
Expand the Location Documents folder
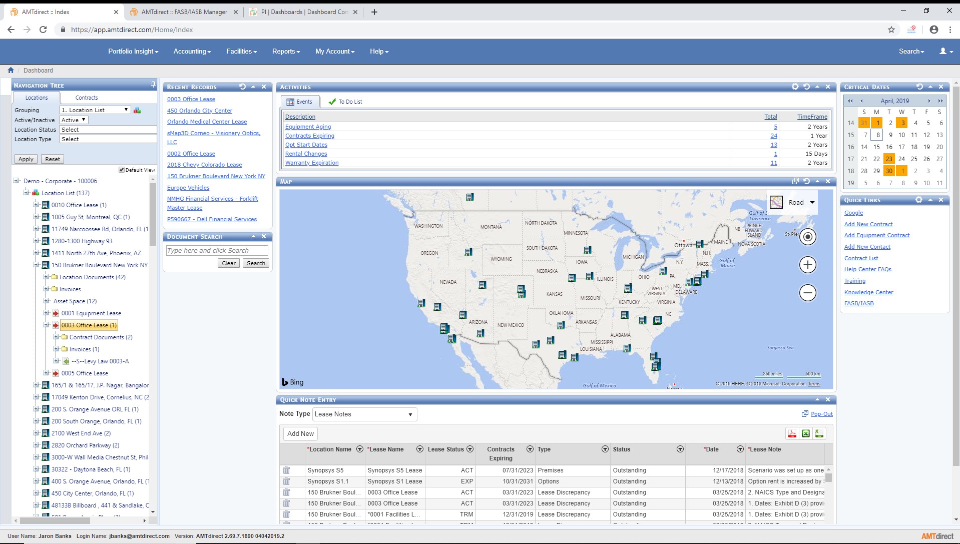(46, 277)
